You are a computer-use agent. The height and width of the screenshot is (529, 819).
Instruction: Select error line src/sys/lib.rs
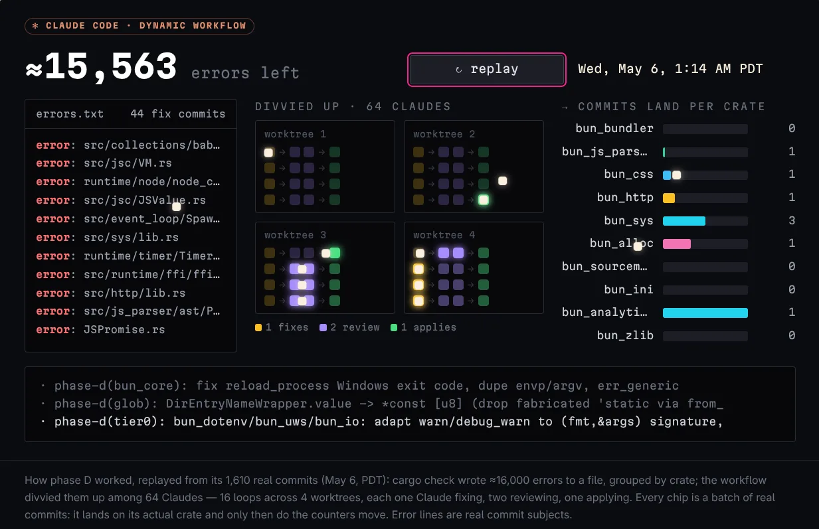[x=108, y=238]
